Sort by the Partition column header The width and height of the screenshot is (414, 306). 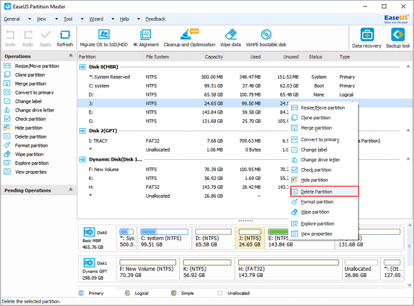tap(111, 57)
